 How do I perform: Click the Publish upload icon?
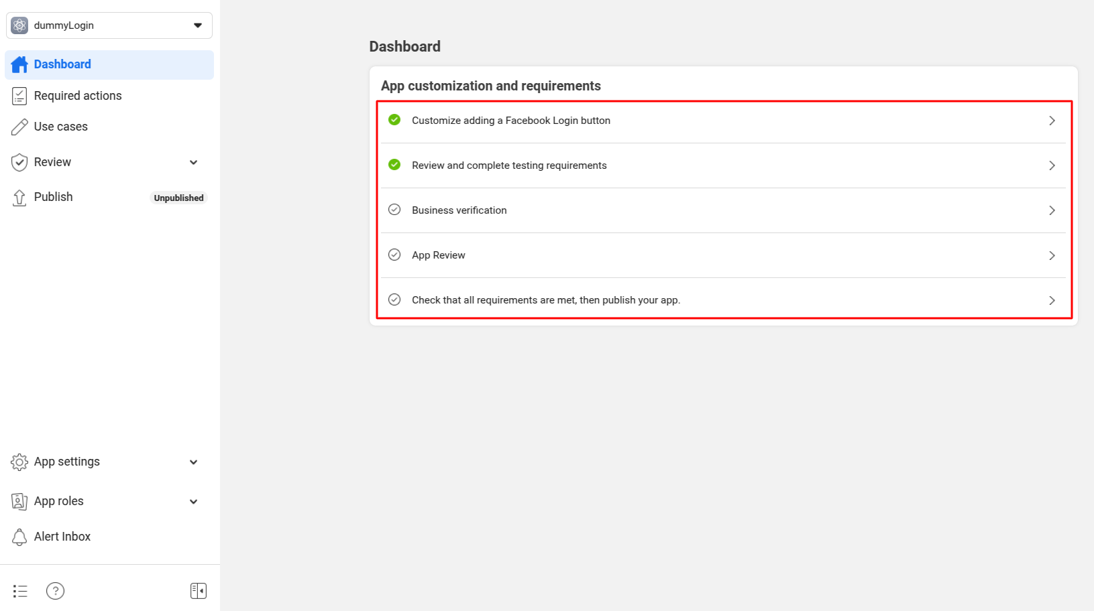19,198
